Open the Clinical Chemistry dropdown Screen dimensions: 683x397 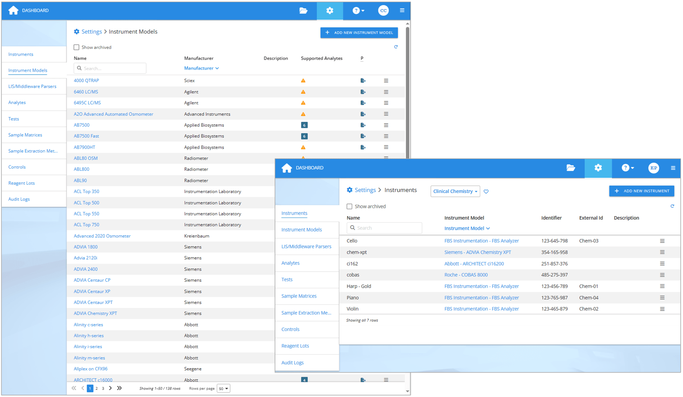[455, 191]
